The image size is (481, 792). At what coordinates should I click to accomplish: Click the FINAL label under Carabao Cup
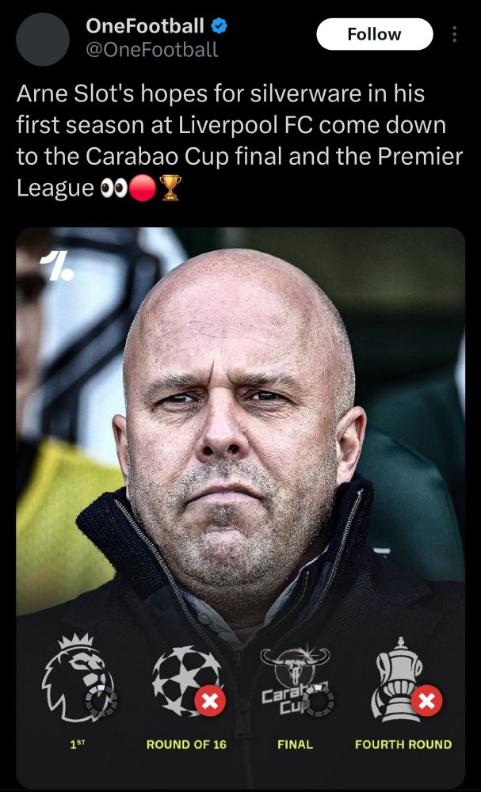coord(295,744)
